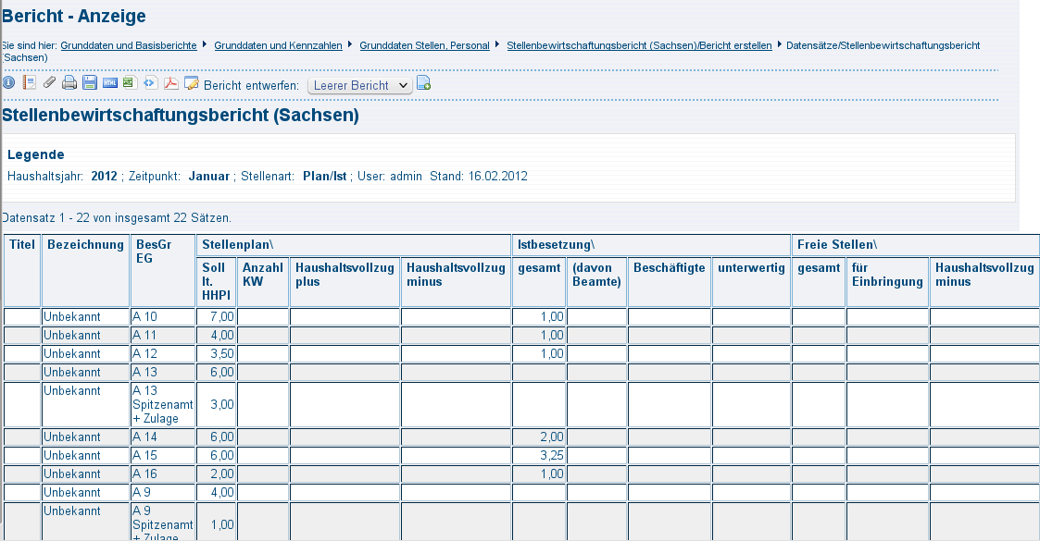Click the blue info icon
This screenshot has width=1040, height=541.
point(8,83)
